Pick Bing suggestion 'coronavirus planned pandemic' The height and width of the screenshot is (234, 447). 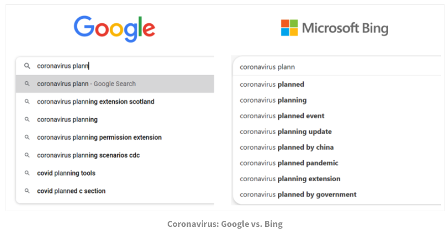[289, 163]
